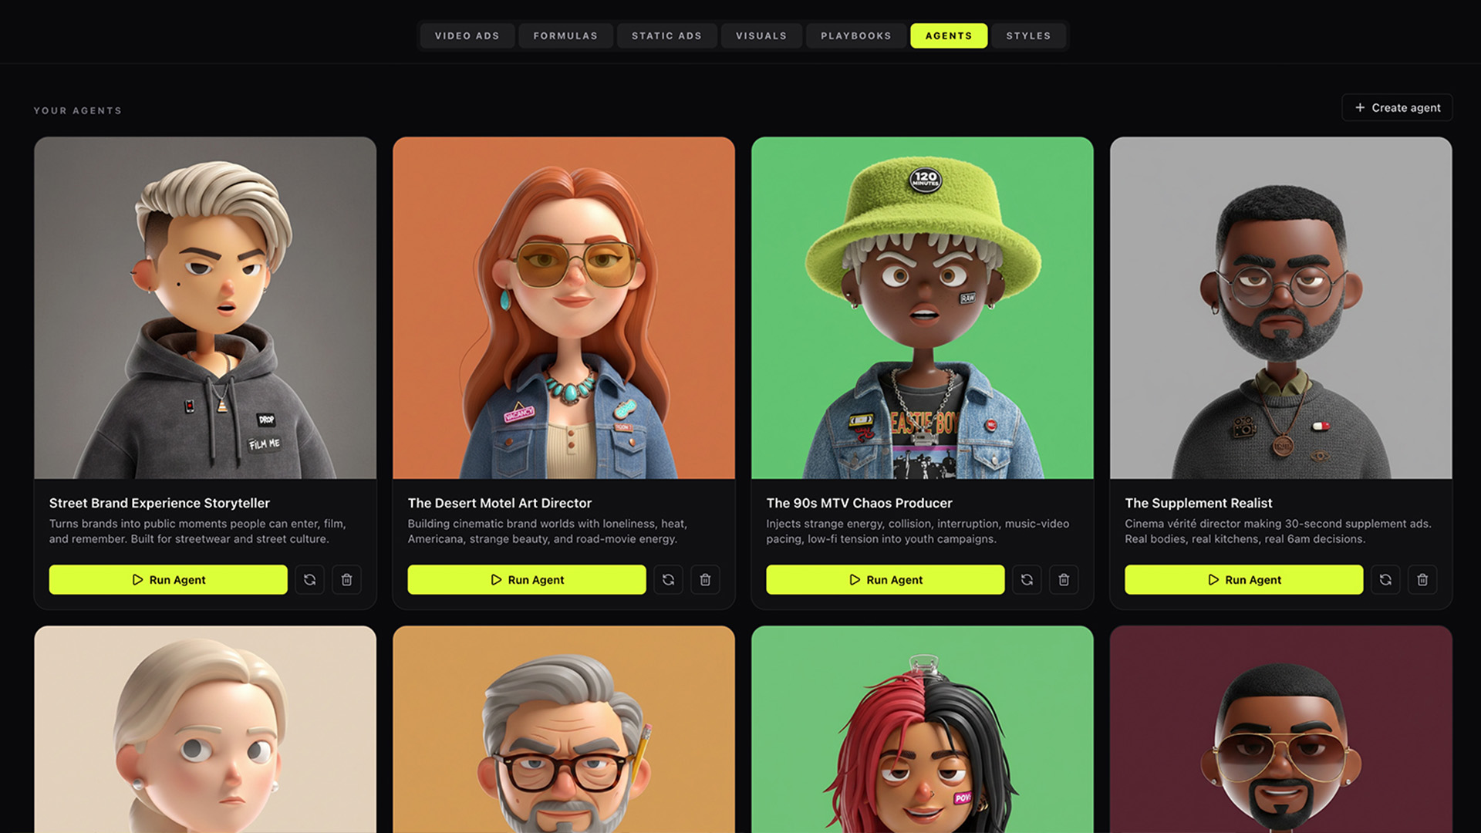
Task: Open the gray-haired bearded man avatar with glasses
Action: [564, 729]
